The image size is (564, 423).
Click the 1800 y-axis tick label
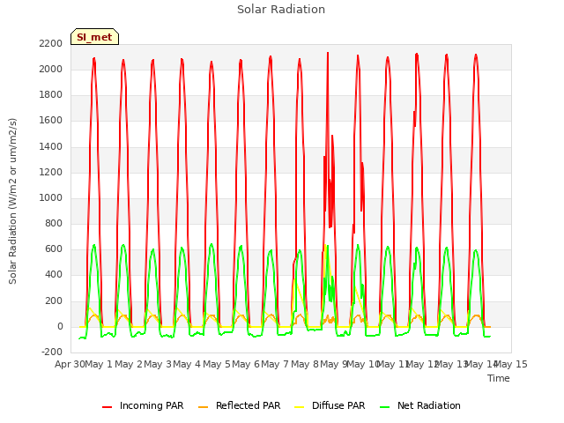(x=51, y=95)
